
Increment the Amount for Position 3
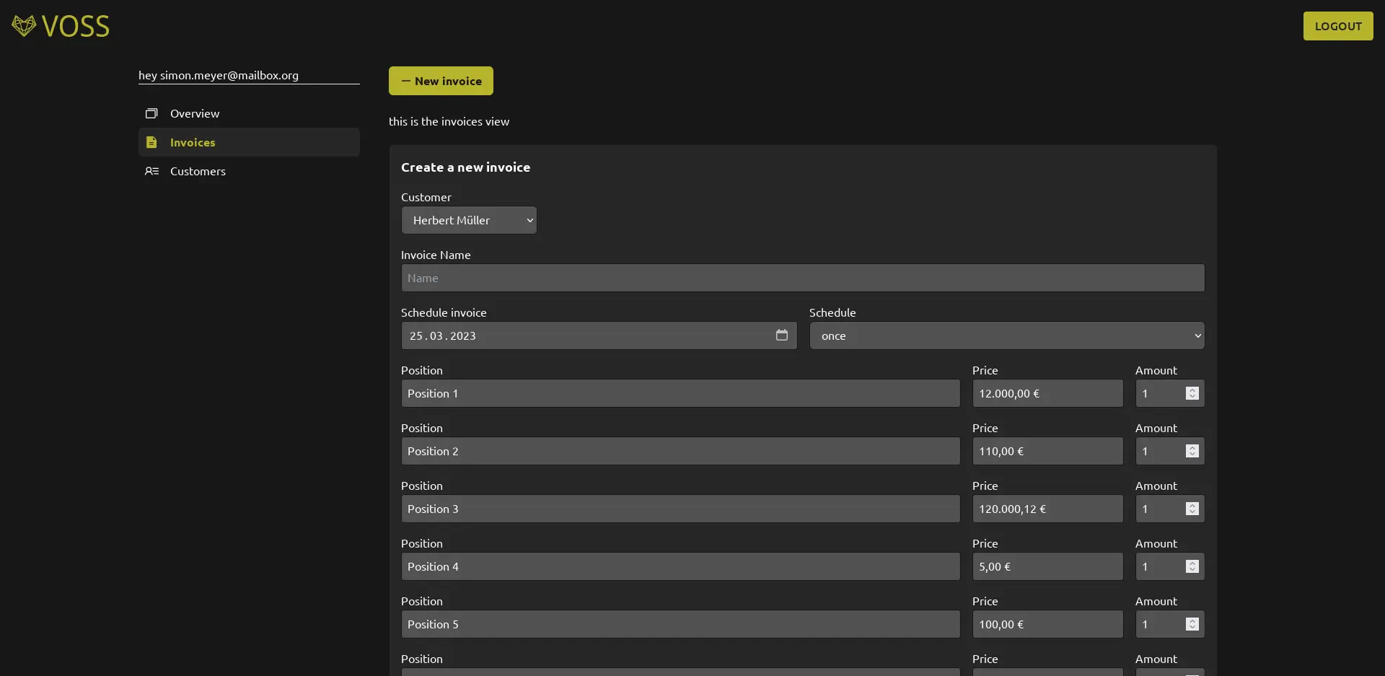[1192, 505]
